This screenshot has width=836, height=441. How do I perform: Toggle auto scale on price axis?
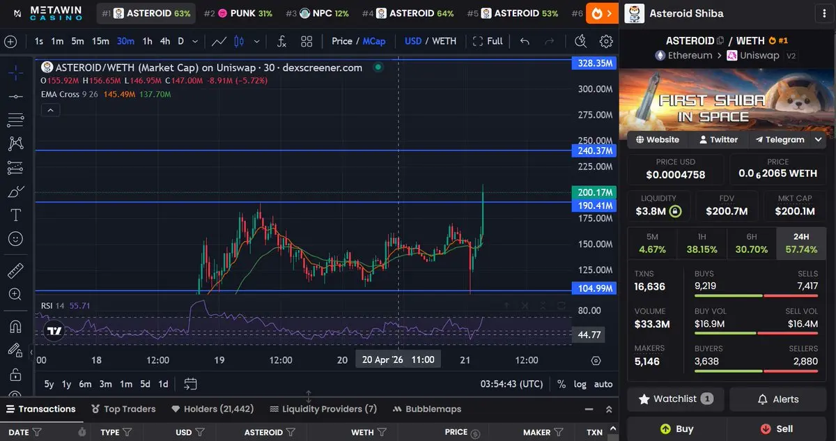[x=603, y=384]
